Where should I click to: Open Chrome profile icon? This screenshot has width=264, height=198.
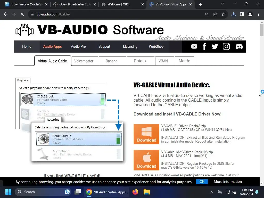click(250, 14)
